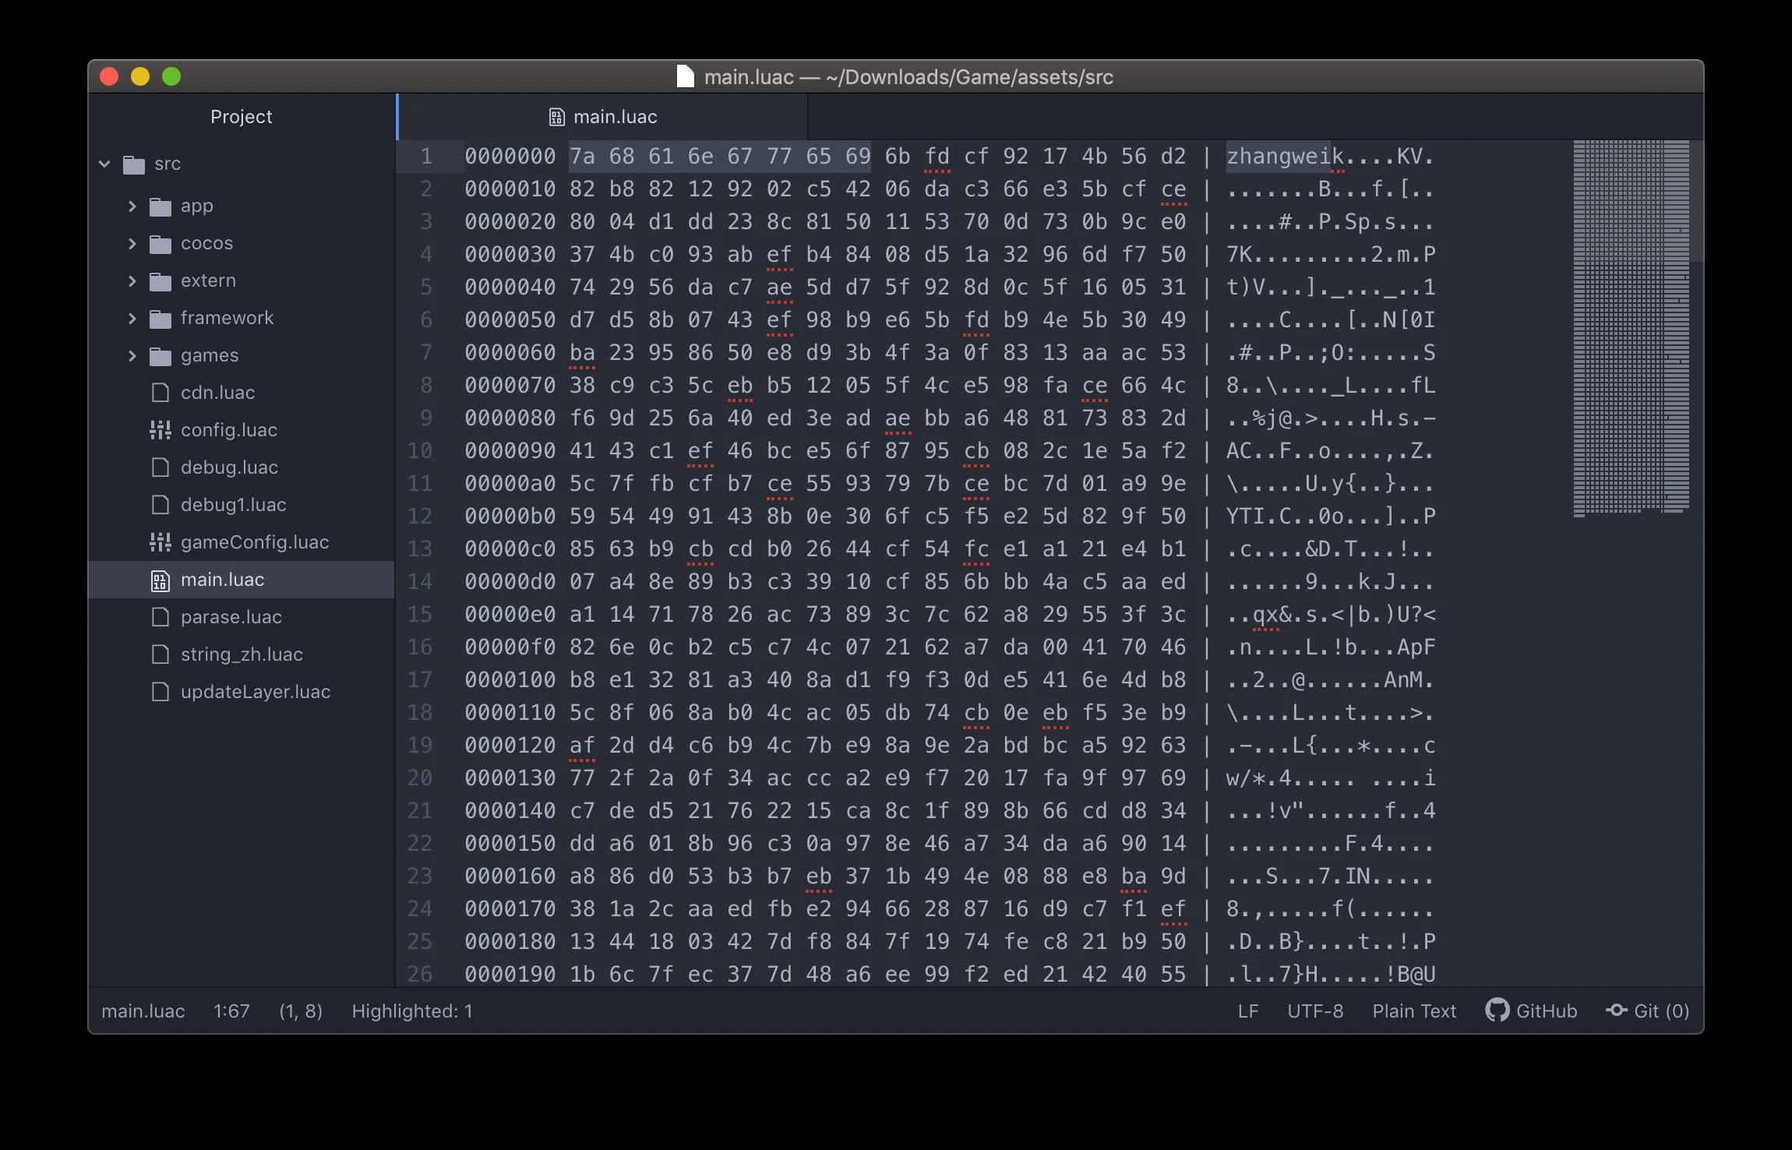1792x1150 pixels.
Task: Open debug1.luac file
Action: [x=234, y=505]
